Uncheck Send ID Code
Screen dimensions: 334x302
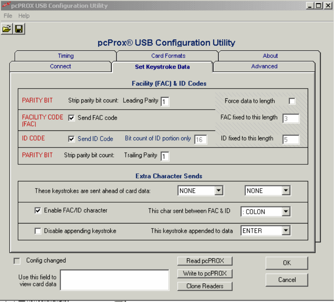click(x=71, y=139)
